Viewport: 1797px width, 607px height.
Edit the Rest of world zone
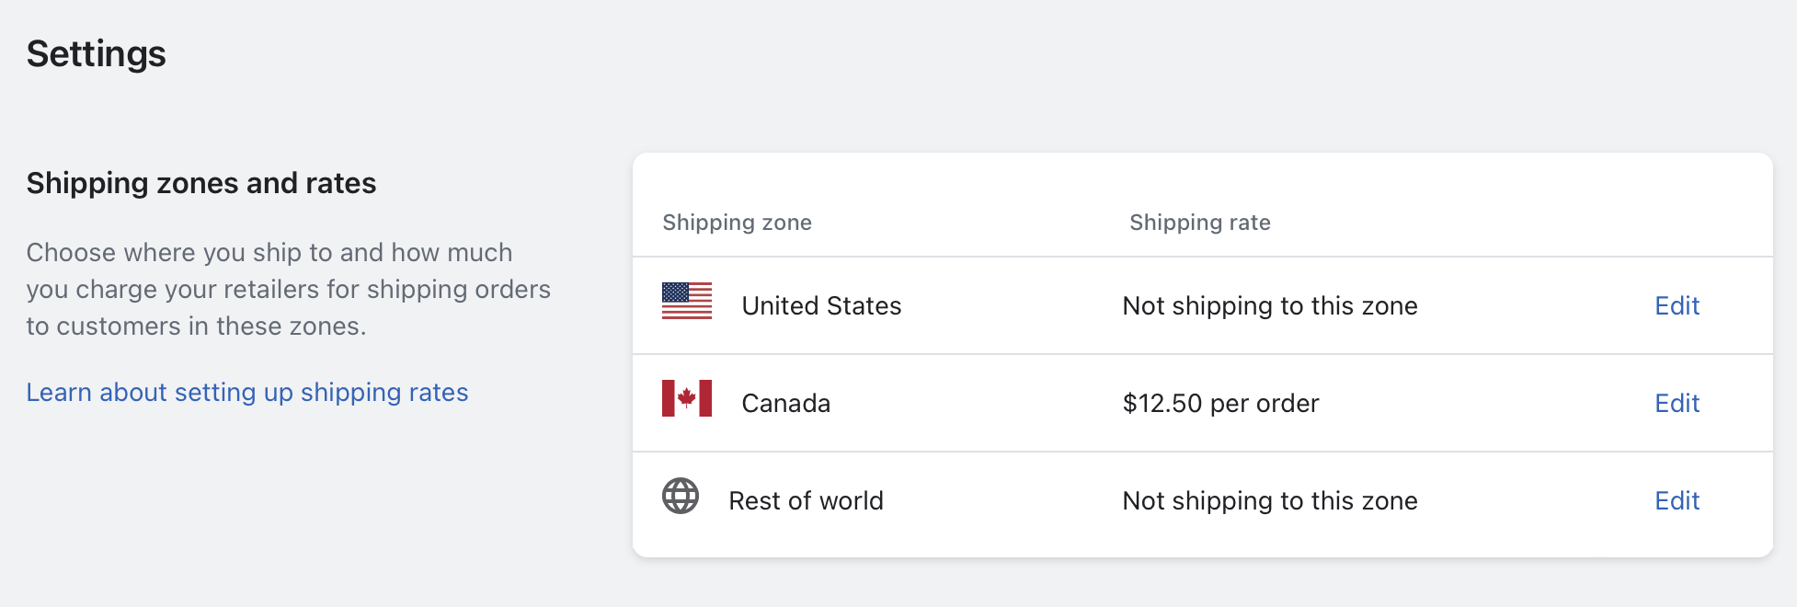click(1677, 500)
